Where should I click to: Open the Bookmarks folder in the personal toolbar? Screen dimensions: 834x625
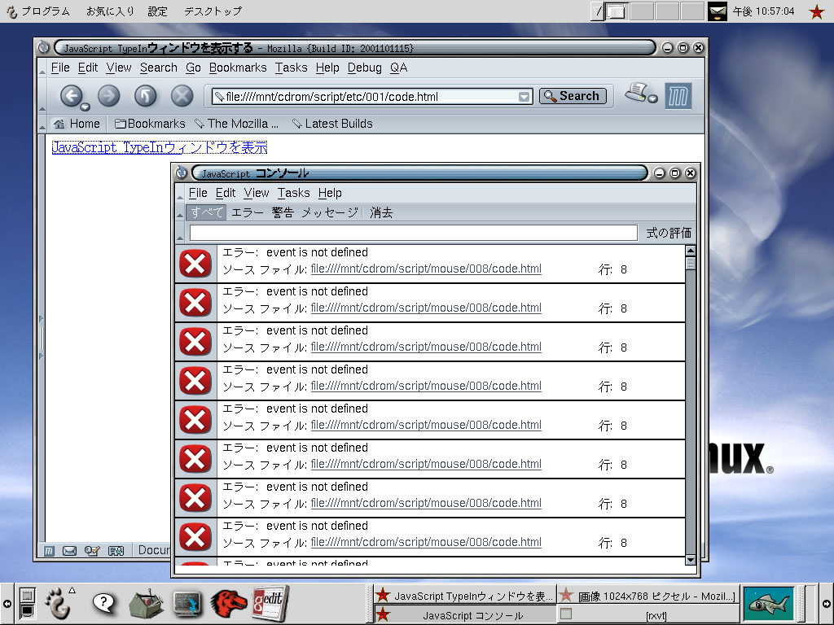150,124
